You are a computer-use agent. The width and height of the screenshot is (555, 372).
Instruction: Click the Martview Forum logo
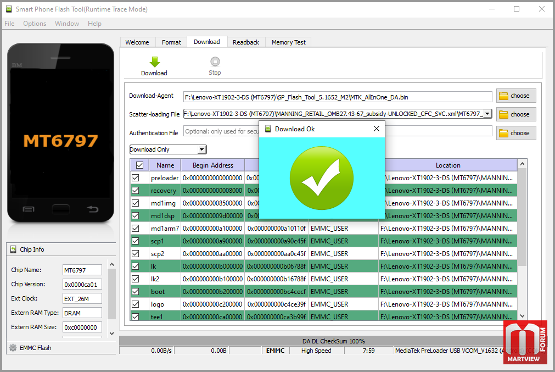525,342
